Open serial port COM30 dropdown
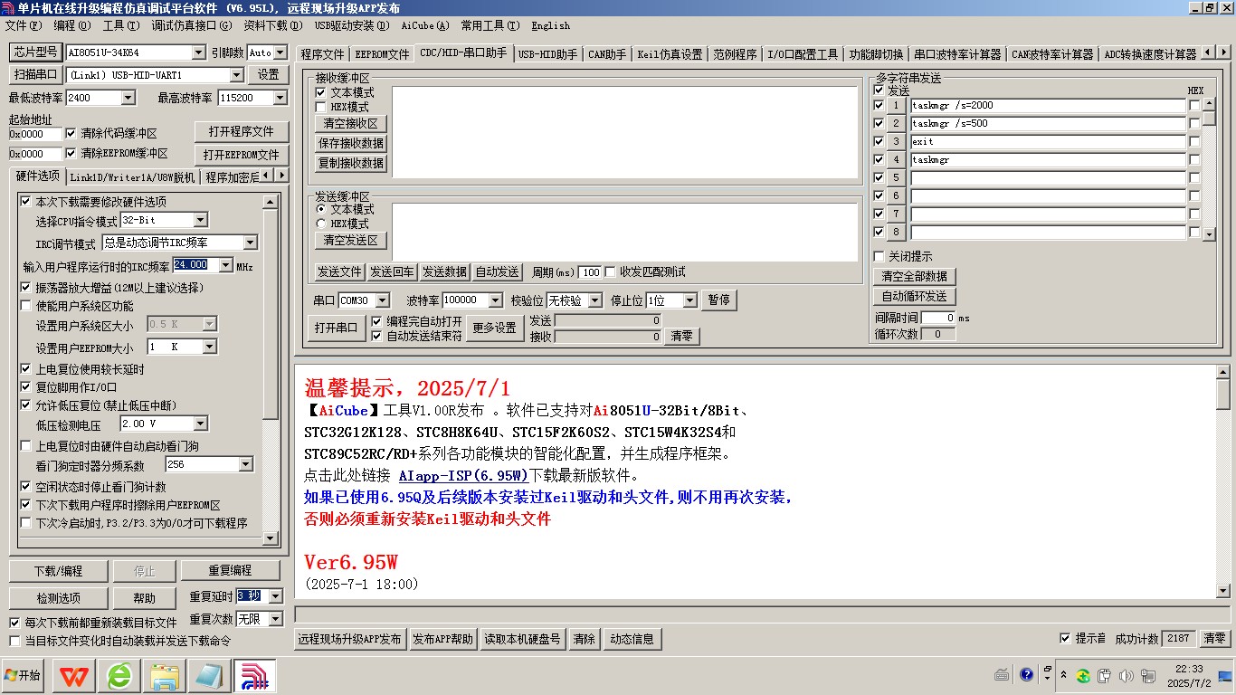The width and height of the screenshot is (1236, 695). [382, 300]
